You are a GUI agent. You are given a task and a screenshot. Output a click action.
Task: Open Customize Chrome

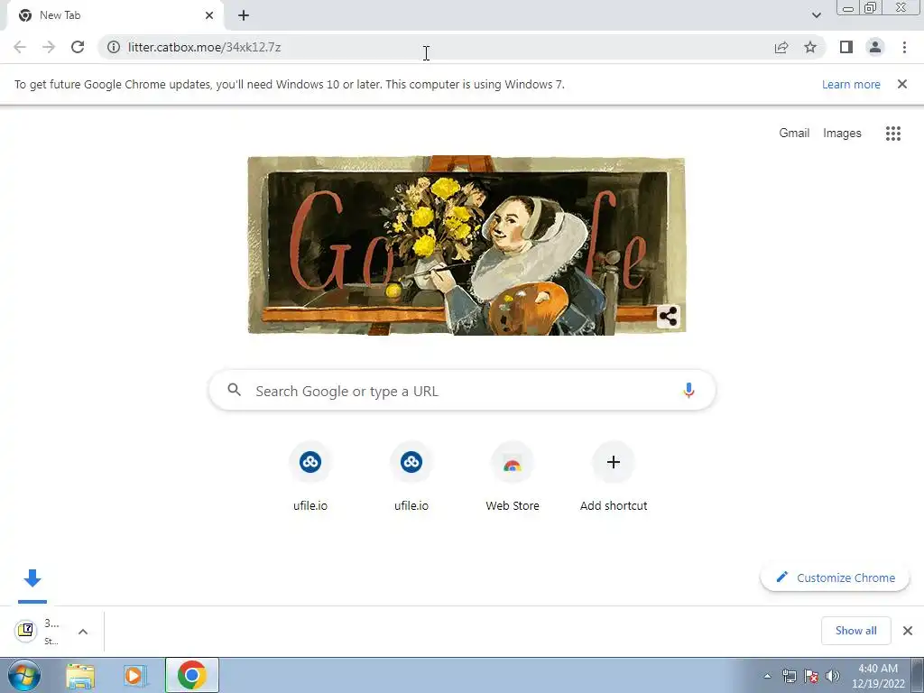click(835, 577)
